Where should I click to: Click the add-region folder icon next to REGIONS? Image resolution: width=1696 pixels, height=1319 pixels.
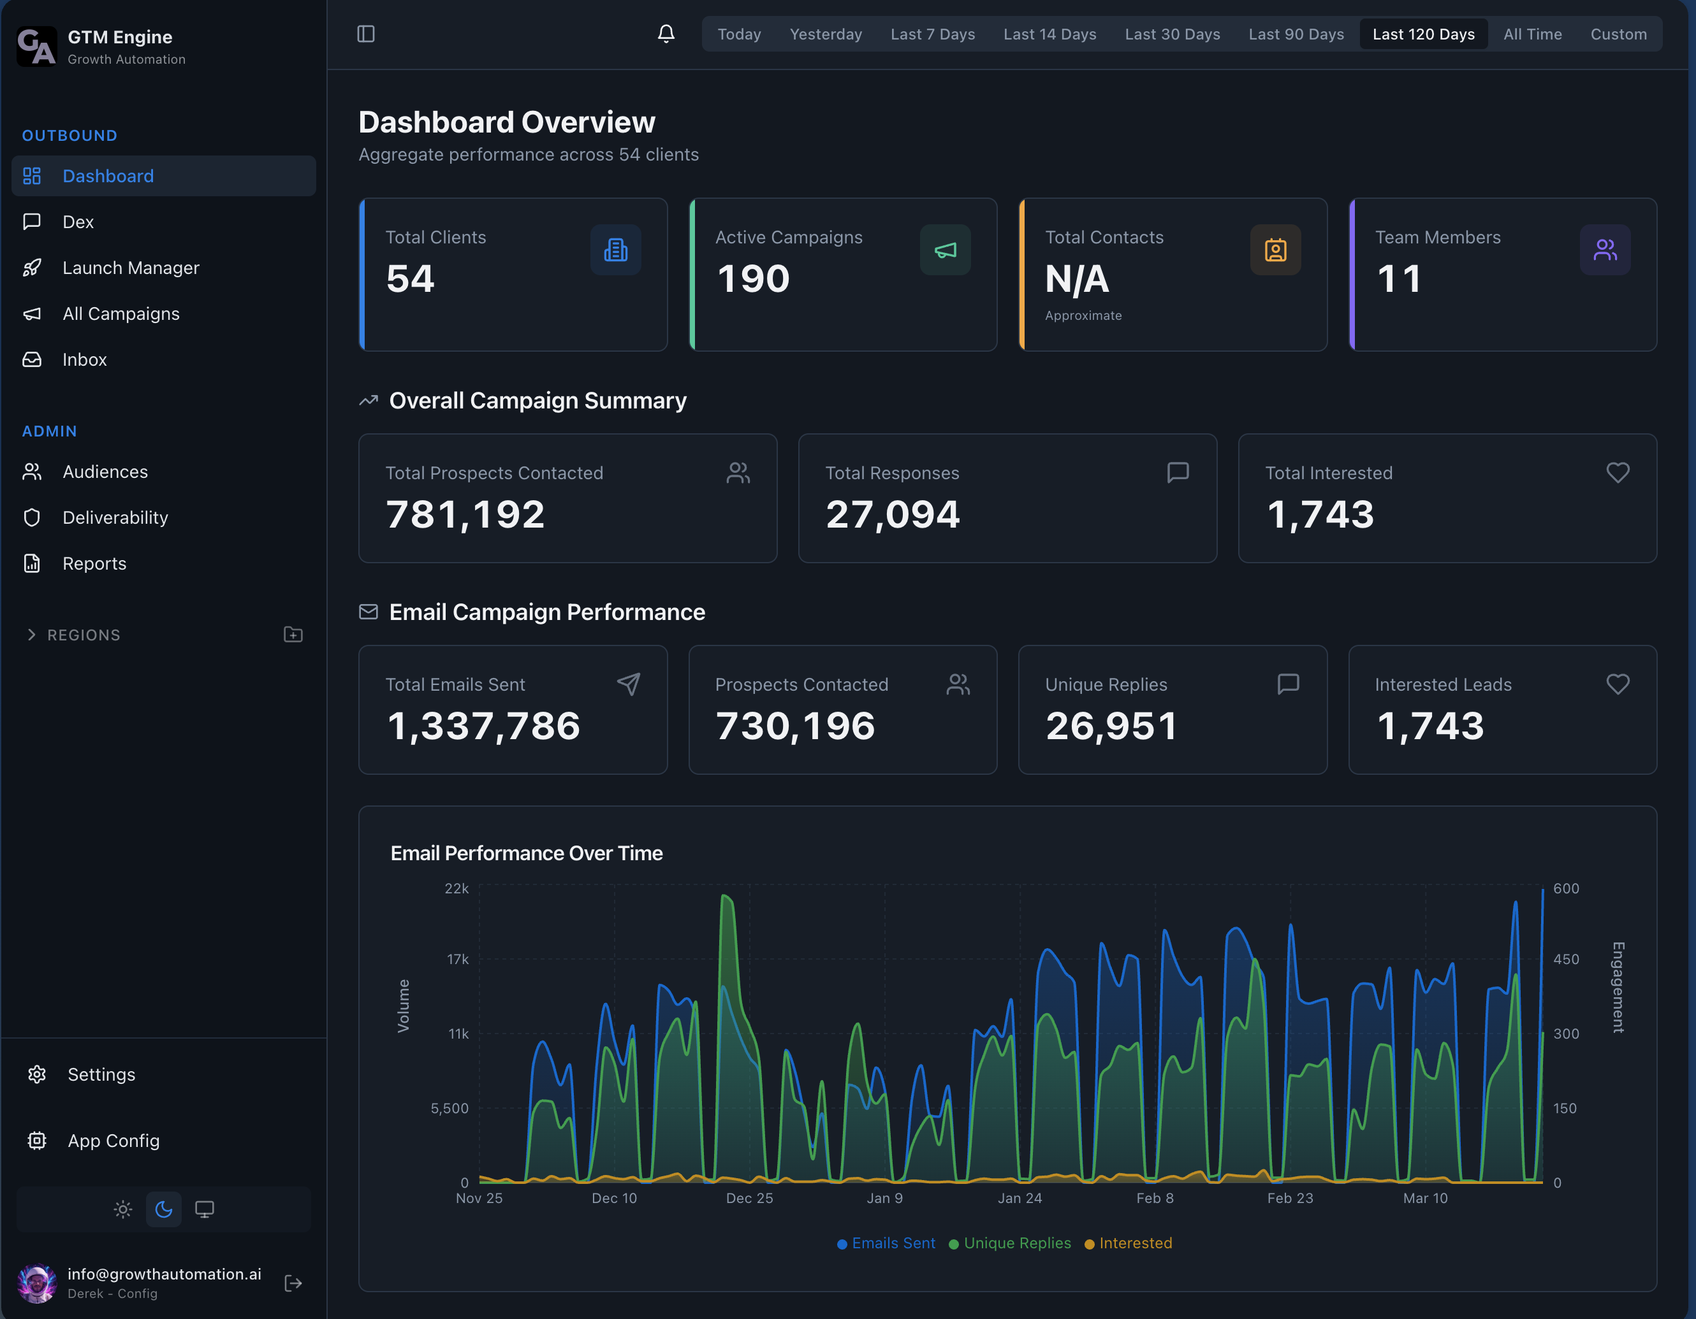[x=293, y=634]
